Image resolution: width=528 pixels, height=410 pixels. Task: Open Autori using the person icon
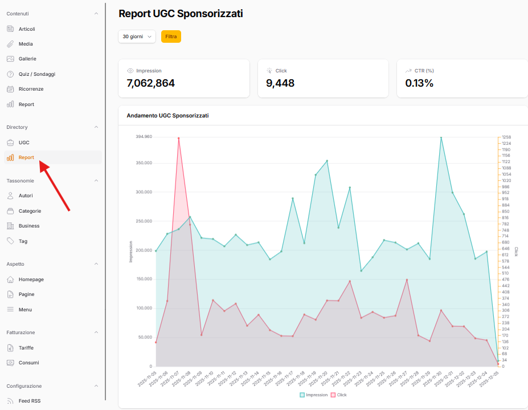[x=10, y=196]
